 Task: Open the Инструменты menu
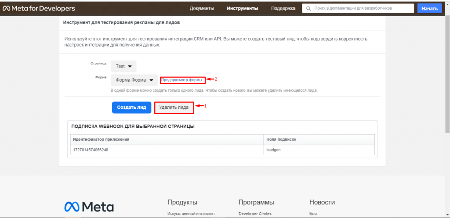[243, 8]
